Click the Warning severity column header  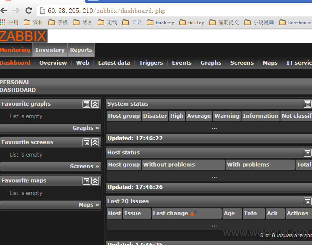pyautogui.click(x=227, y=116)
